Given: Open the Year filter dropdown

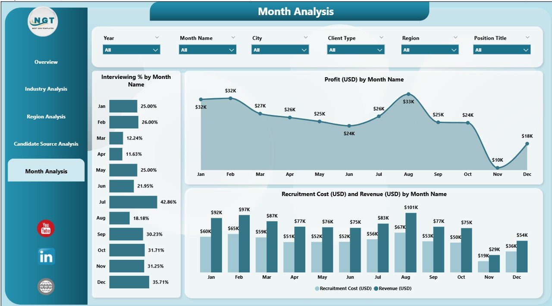Looking at the screenshot, I should (131, 50).
